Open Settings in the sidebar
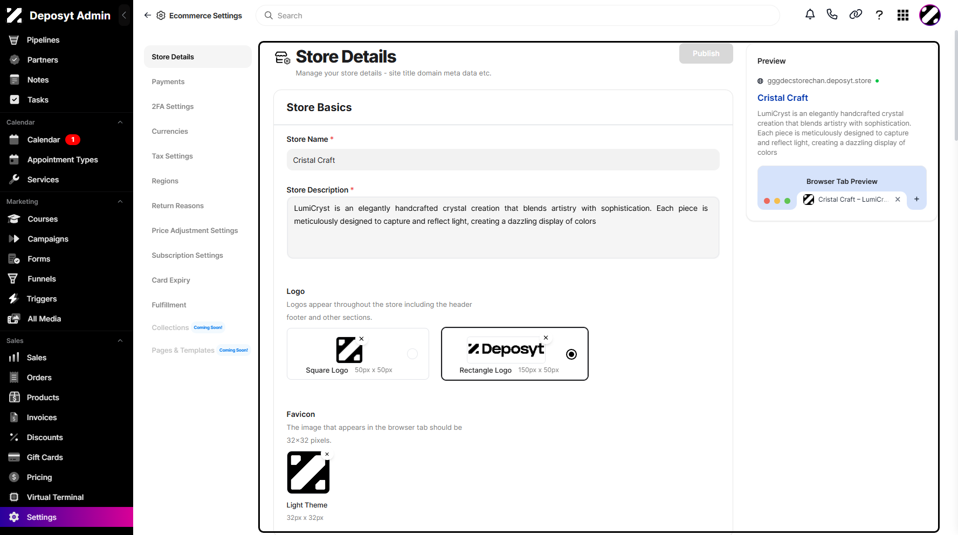Screen dimensions: 958x535 [66, 517]
